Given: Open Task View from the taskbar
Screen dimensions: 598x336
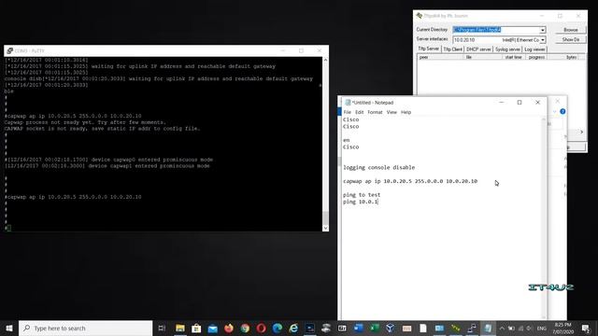Looking at the screenshot, I should [x=162, y=328].
